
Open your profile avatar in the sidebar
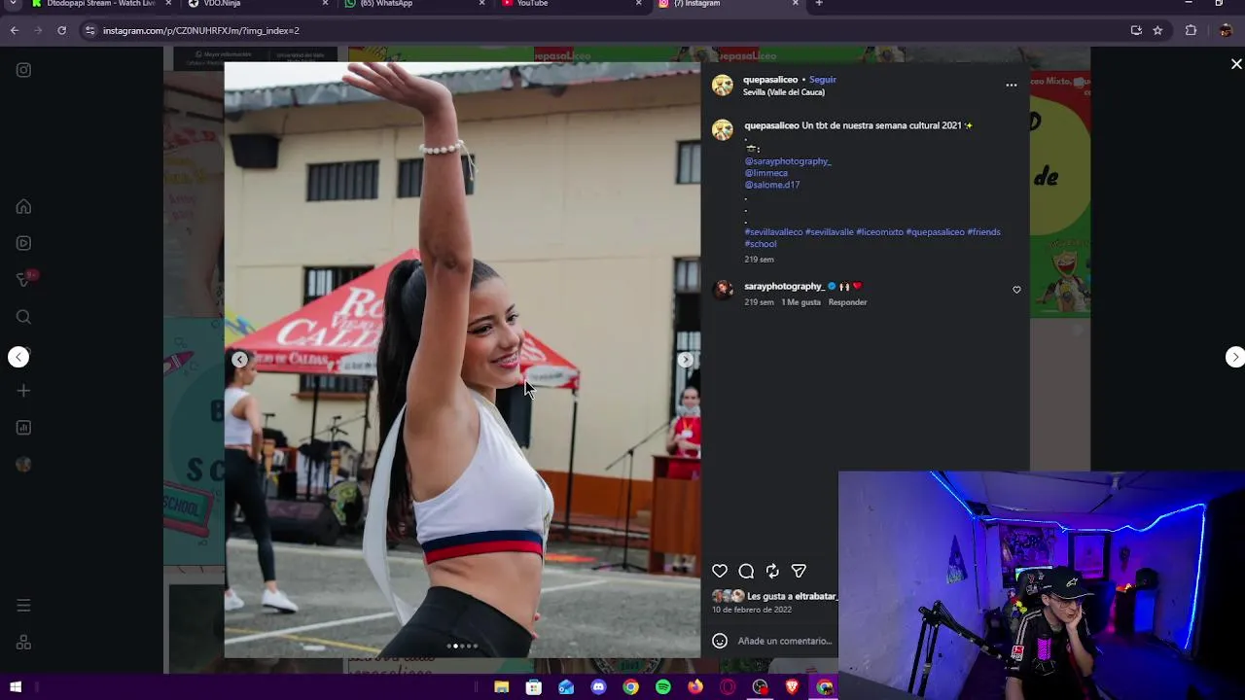(23, 465)
